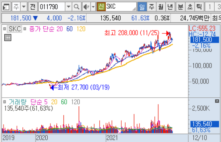
Task: Click the volume value 135,540 in info bar
Action: click(x=110, y=18)
